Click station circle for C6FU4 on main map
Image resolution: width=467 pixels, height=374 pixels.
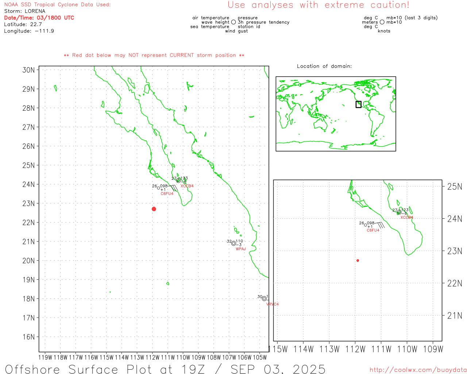pos(159,188)
